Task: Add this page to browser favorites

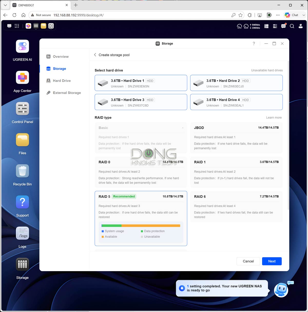Action: (240, 15)
